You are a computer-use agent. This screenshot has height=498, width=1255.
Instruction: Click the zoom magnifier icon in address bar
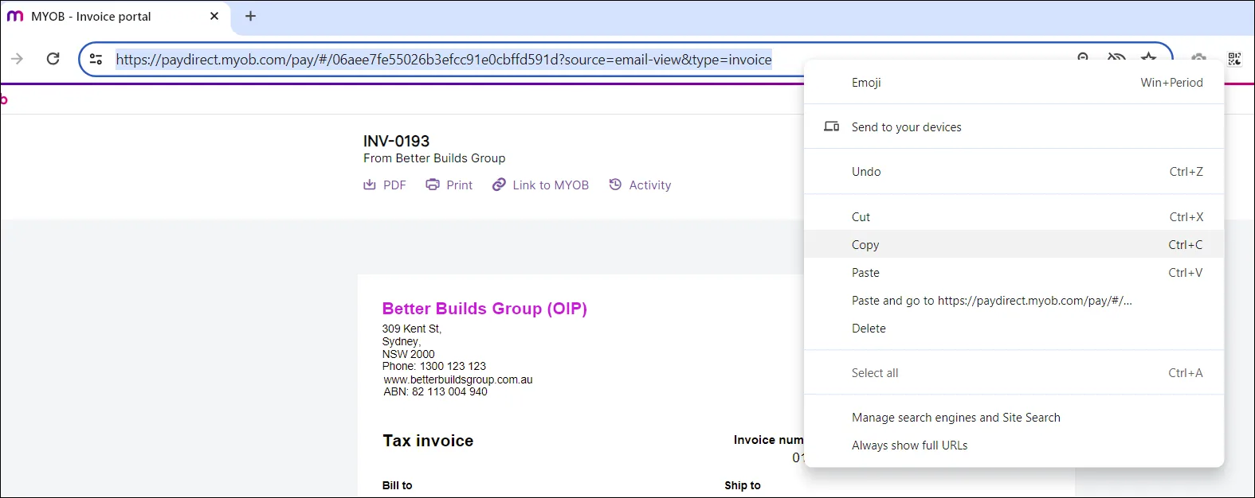1083,57
